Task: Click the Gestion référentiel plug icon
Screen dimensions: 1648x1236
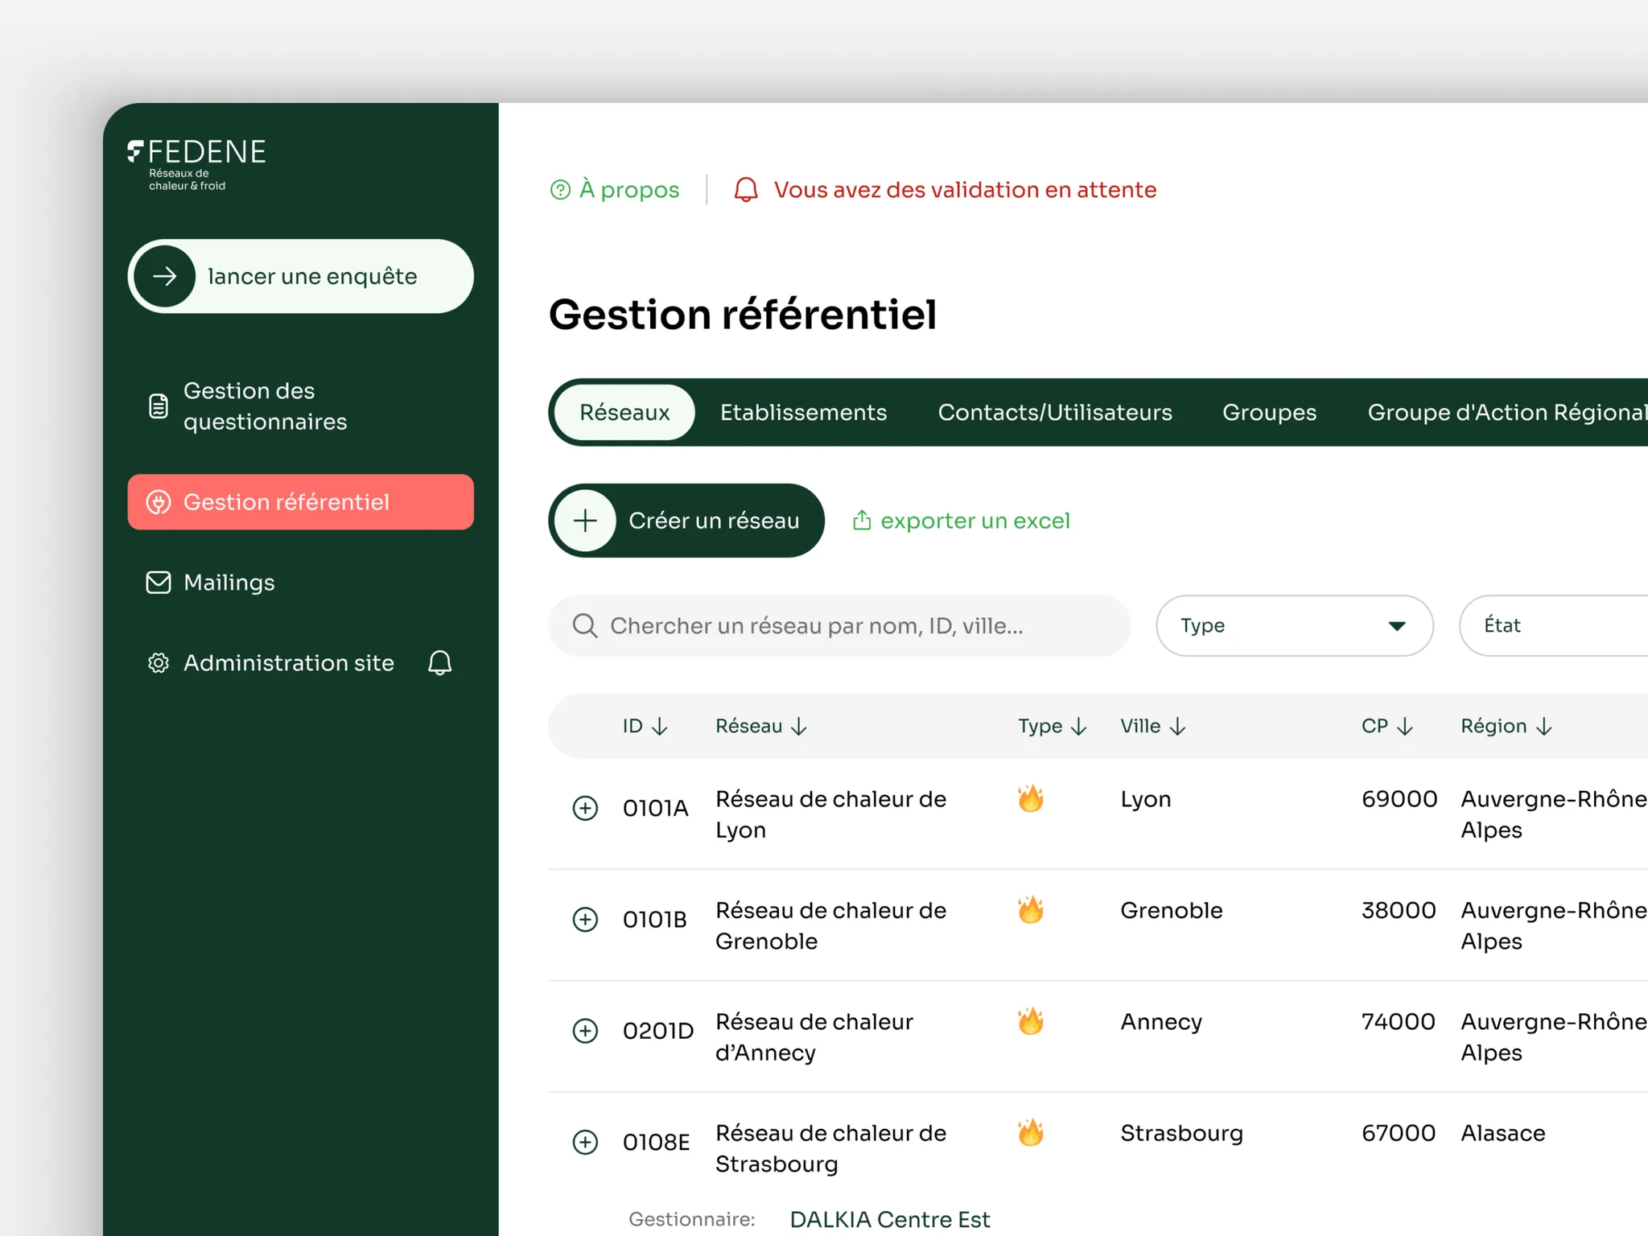Action: point(159,502)
